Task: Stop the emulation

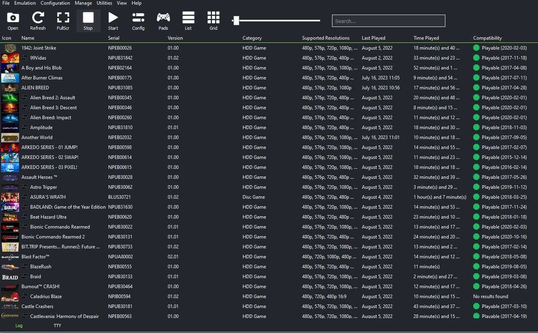Action: [88, 20]
